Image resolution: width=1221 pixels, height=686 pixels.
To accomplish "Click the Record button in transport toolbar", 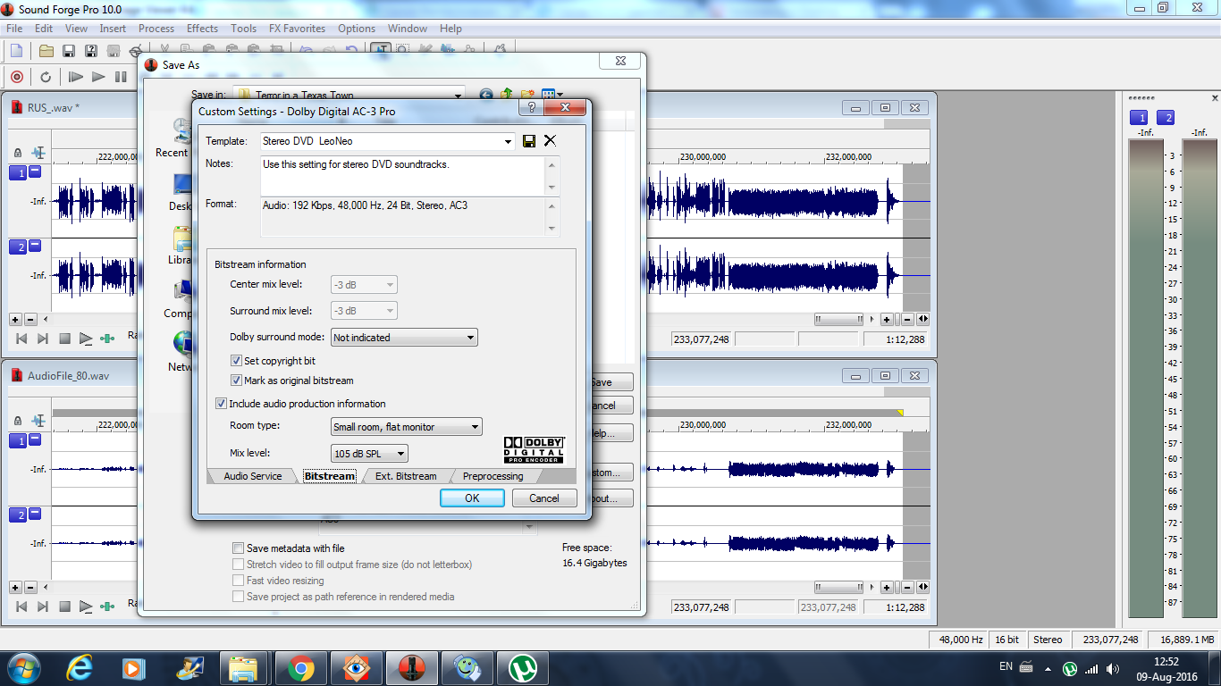I will (16, 77).
